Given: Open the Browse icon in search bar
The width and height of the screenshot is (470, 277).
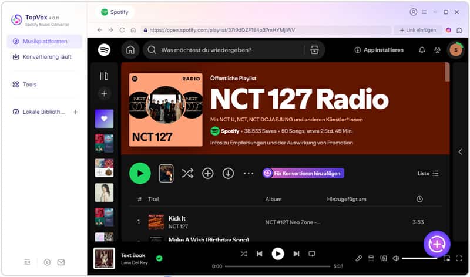Looking at the screenshot, I should pyautogui.click(x=314, y=50).
